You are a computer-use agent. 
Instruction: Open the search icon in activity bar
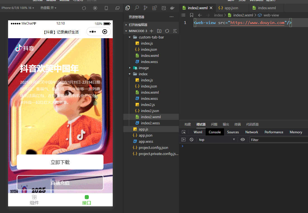[x=137, y=8]
